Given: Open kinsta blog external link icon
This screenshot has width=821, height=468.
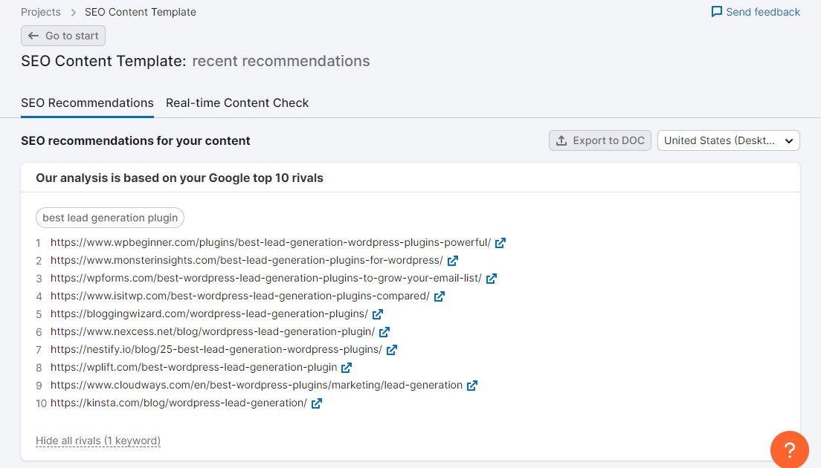Looking at the screenshot, I should [316, 403].
